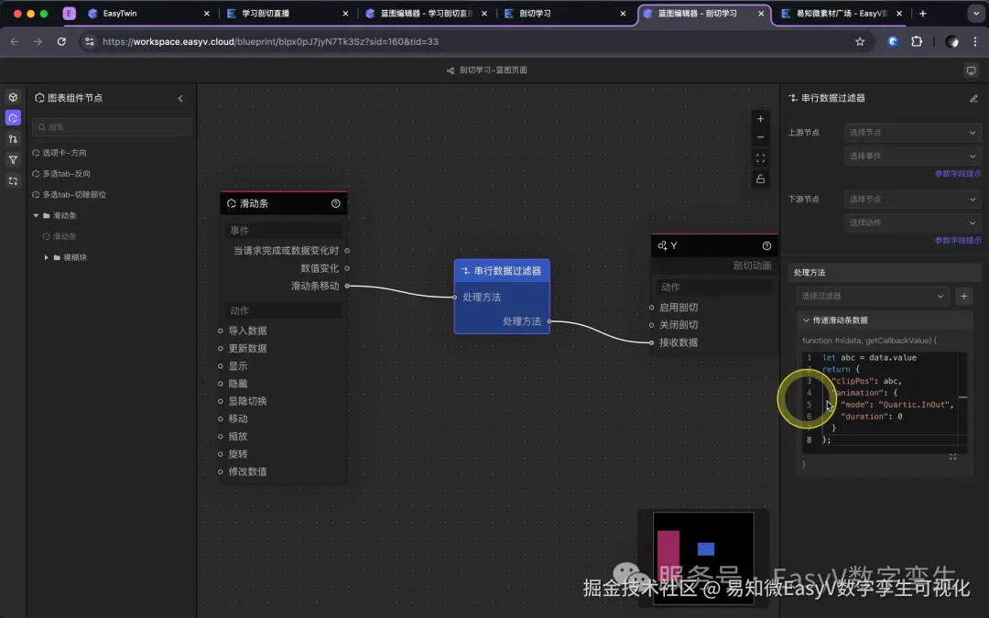
Task: Click input port of 接收数据 action
Action: (652, 343)
